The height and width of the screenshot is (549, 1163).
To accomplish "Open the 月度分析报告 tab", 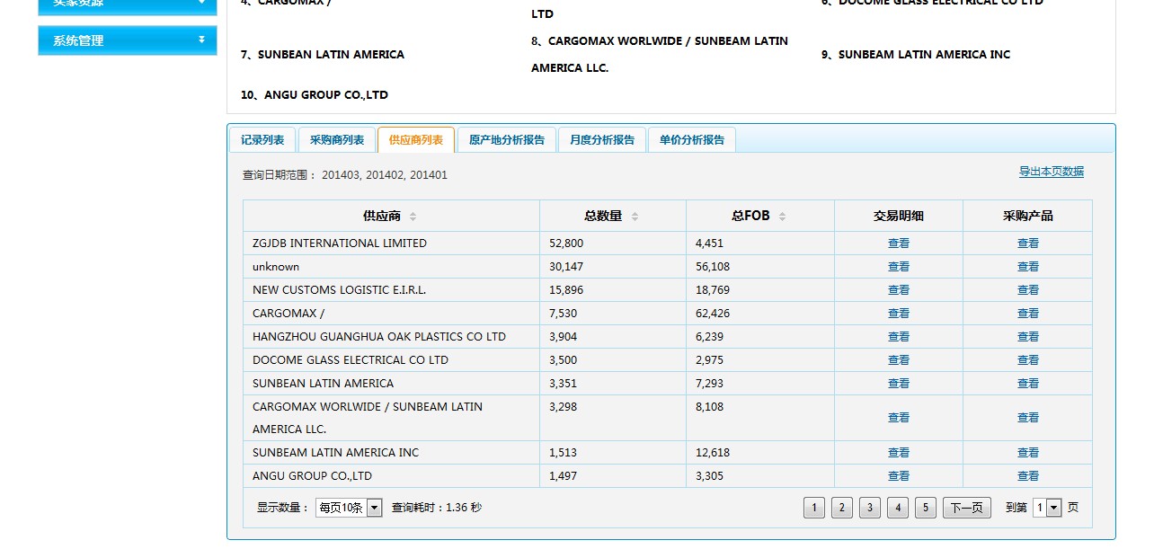I will tap(602, 140).
